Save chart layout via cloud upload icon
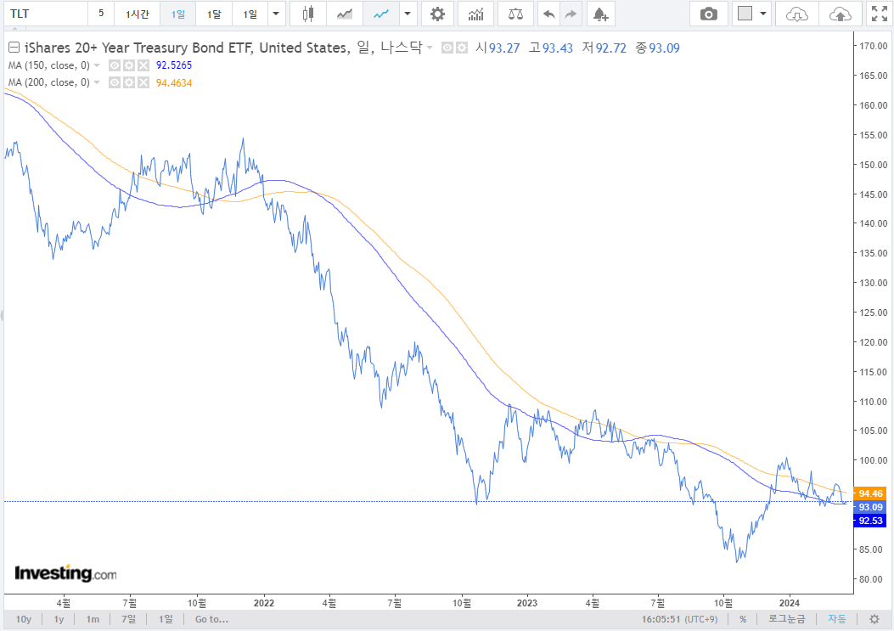The image size is (894, 631). pyautogui.click(x=840, y=14)
